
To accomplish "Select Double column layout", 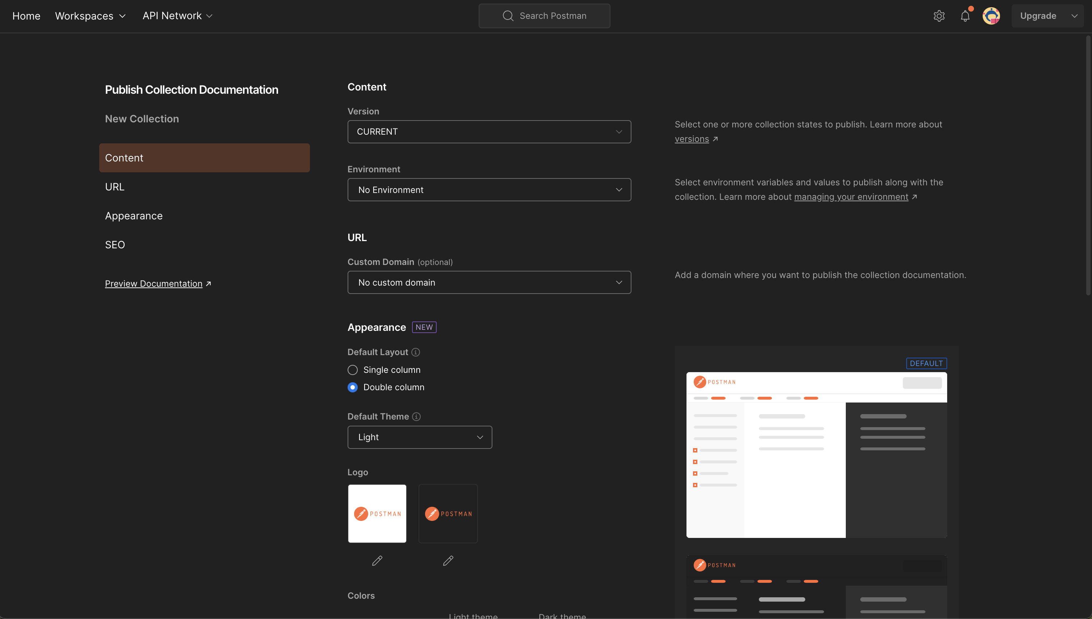I will 353,387.
